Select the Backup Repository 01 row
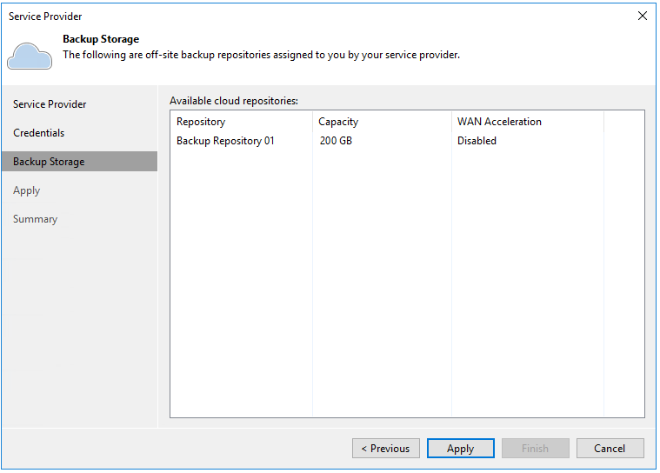This screenshot has width=660, height=473. coord(225,141)
